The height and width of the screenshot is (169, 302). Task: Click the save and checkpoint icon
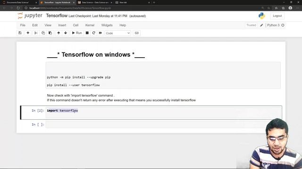point(20,33)
